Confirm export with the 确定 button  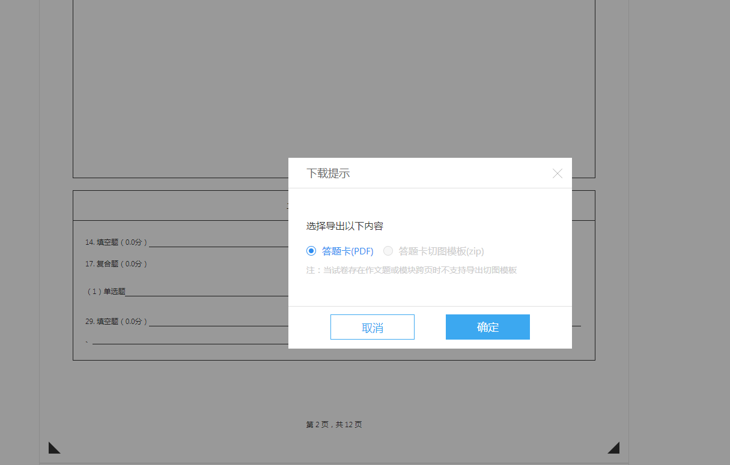click(488, 327)
